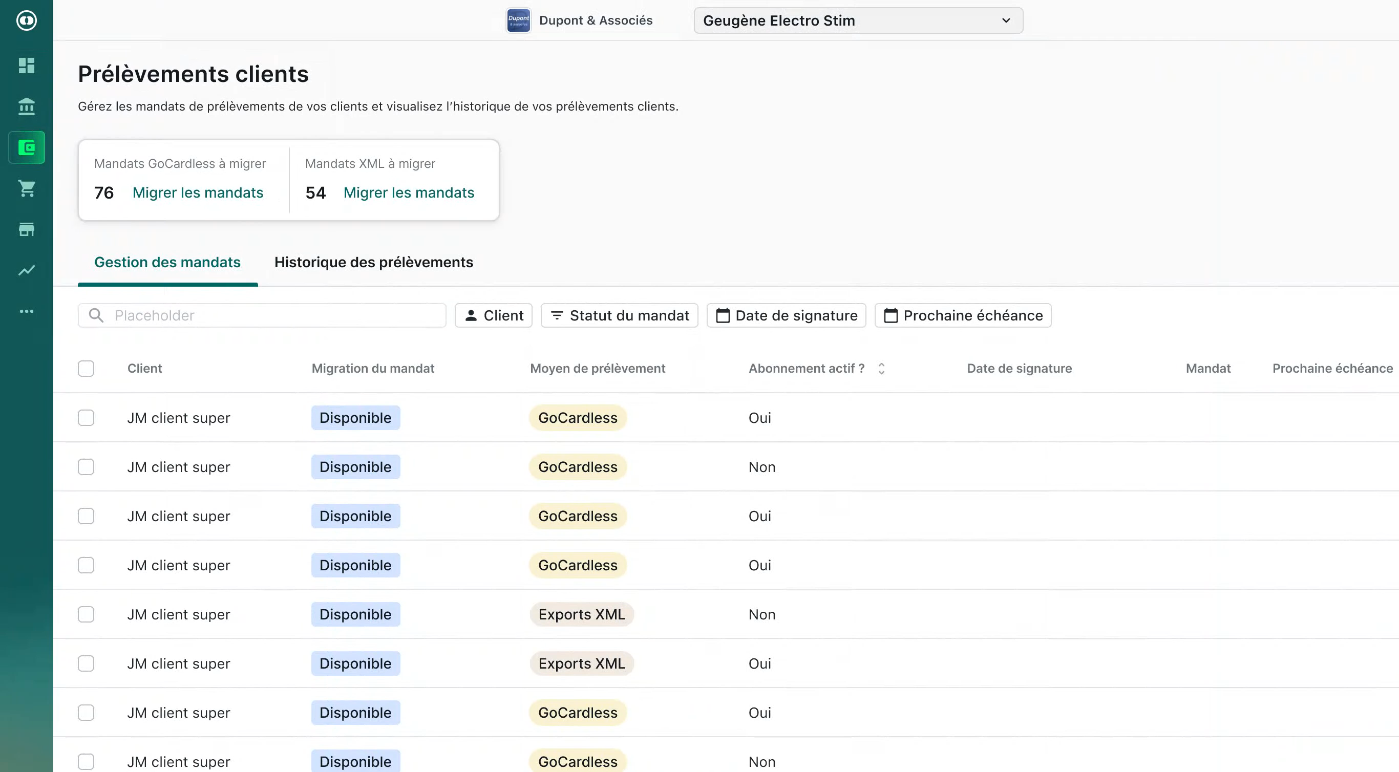Click Migrer les mandats for GoCardless

click(x=198, y=192)
